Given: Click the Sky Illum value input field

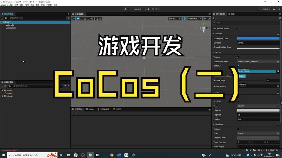Looking at the screenshot, I should pos(258,43).
